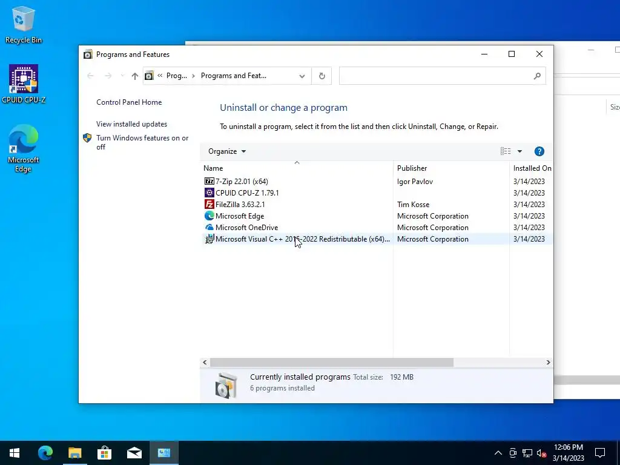
Task: Select the CPUID CPU-Z 1.79.1 entry
Action: [377, 193]
